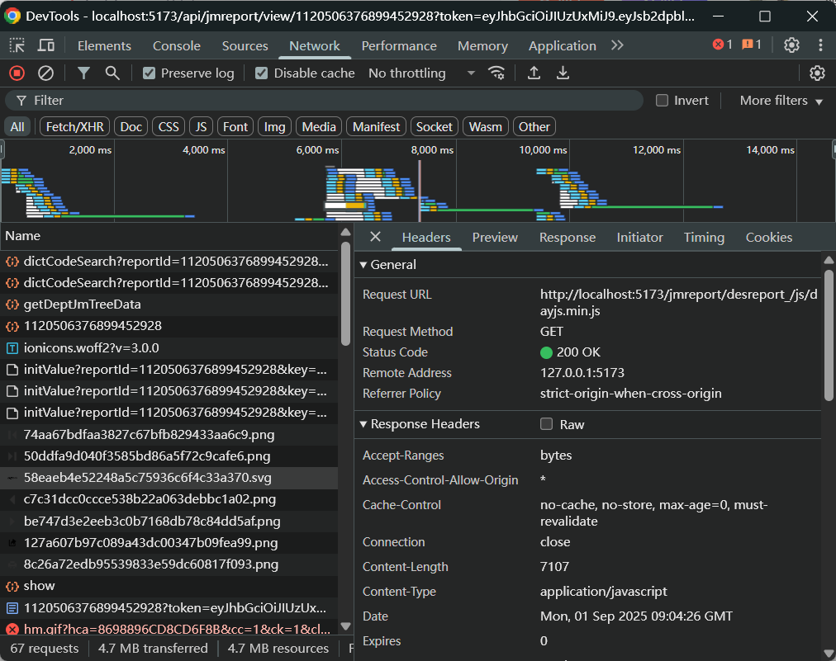Clear the network log
The image size is (836, 661).
tap(46, 73)
